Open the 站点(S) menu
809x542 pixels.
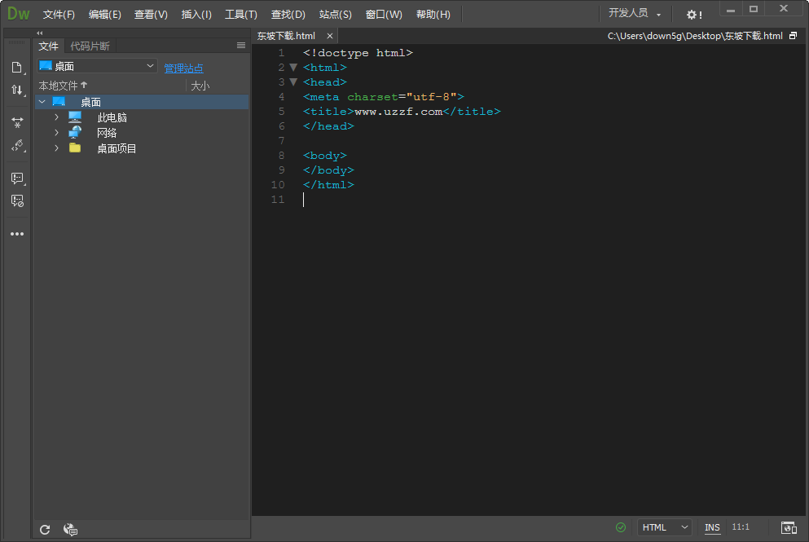coord(336,15)
